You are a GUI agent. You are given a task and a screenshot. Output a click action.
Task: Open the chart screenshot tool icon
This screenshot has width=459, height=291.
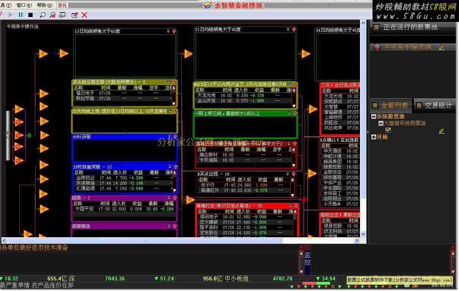pos(62,15)
